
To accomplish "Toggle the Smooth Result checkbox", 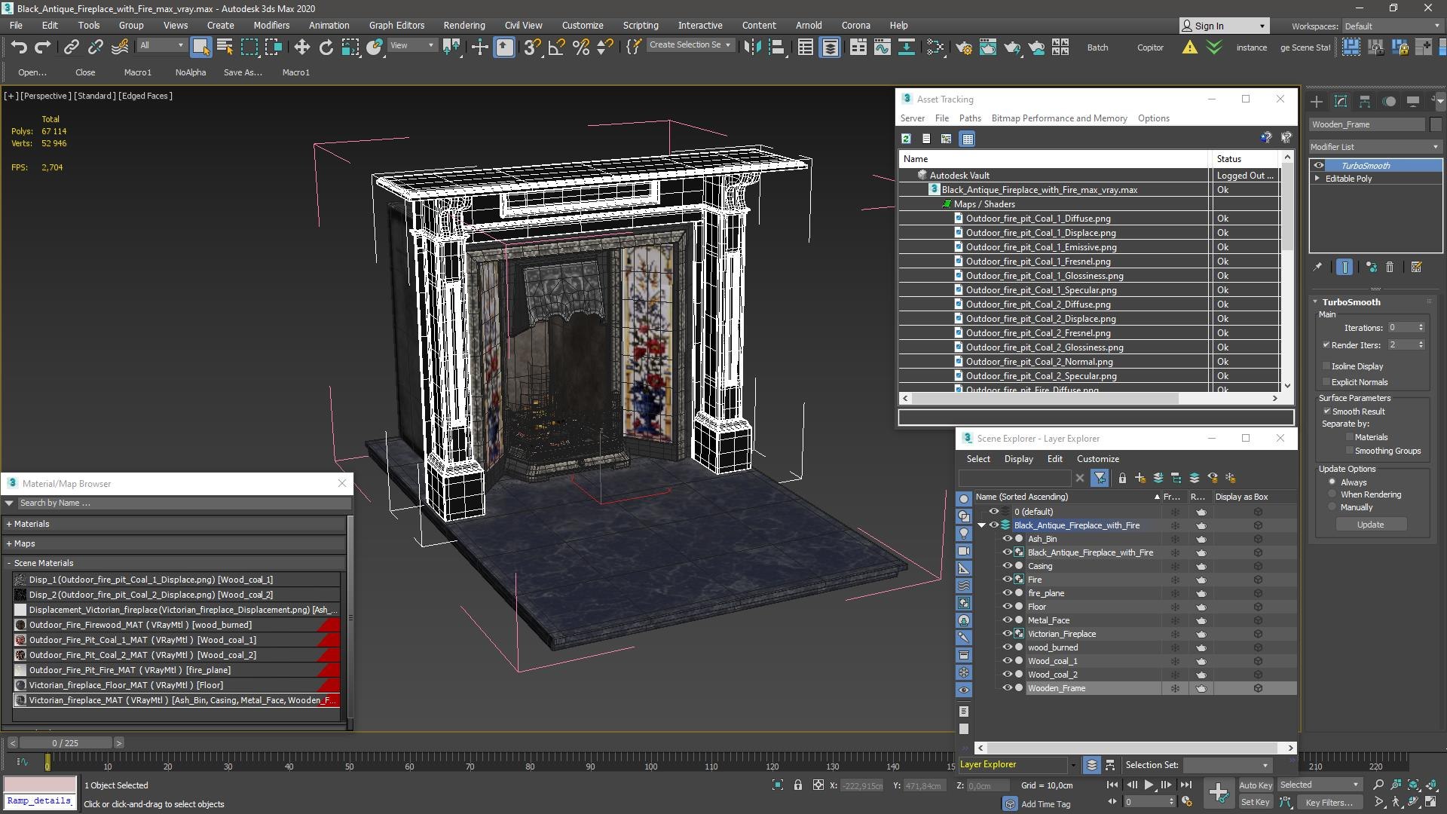I will click(x=1326, y=412).
